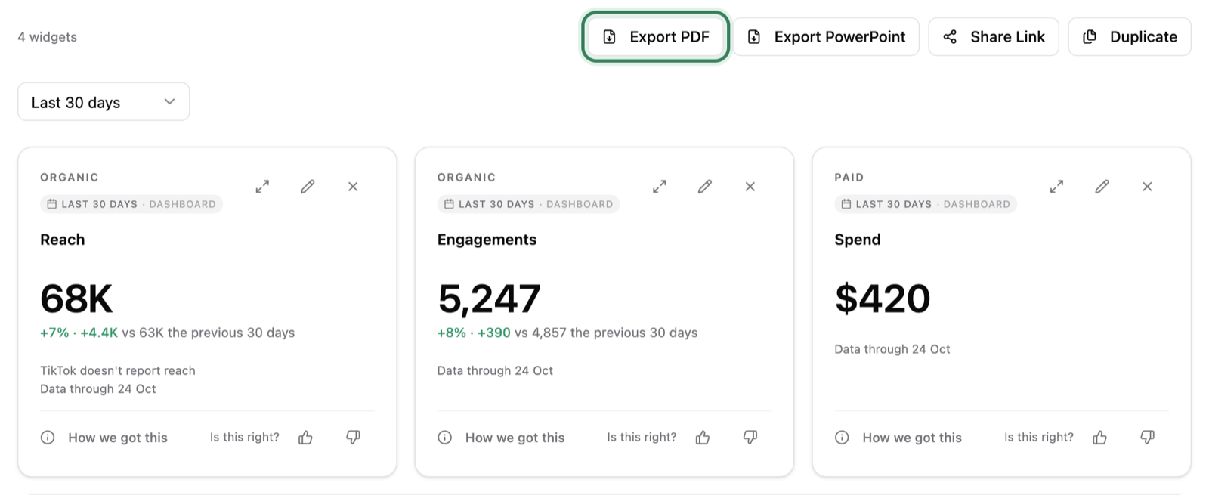Click the $420 spend value
This screenshot has height=495, width=1209.
883,299
